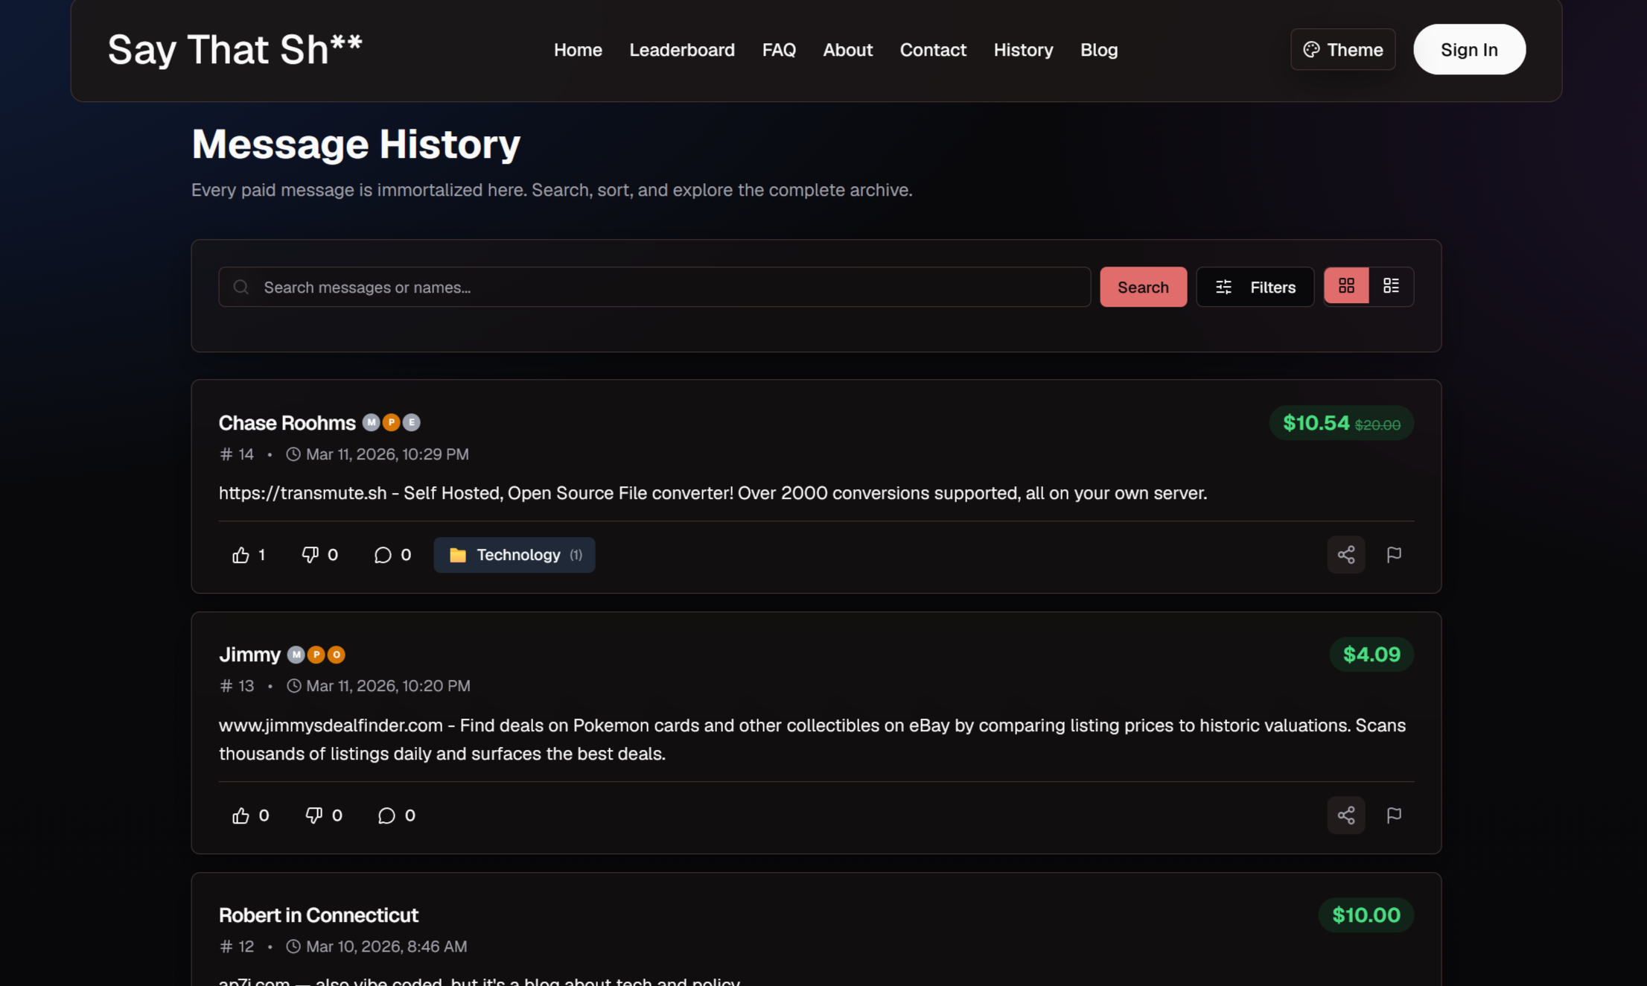
Task: Share Chase Roohms' message
Action: click(1346, 554)
